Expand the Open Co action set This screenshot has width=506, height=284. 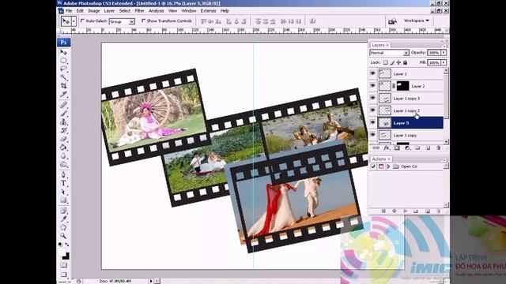388,166
